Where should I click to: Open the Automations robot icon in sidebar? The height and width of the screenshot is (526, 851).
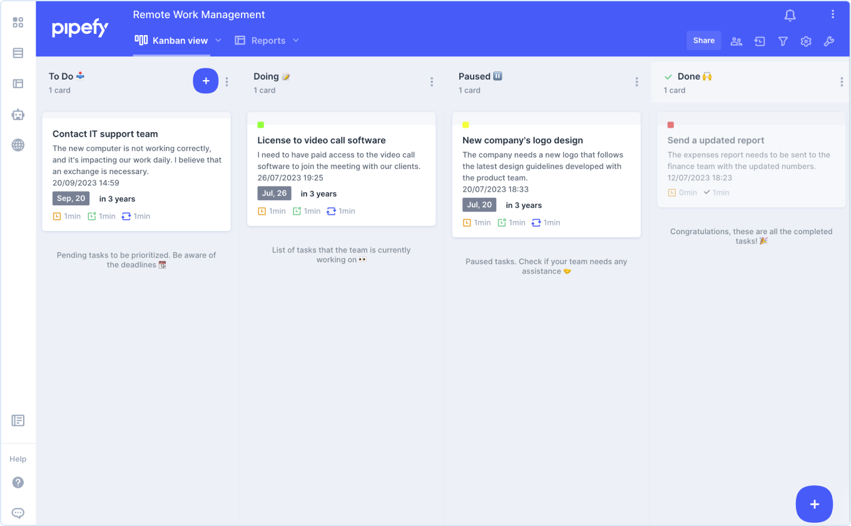pos(18,115)
